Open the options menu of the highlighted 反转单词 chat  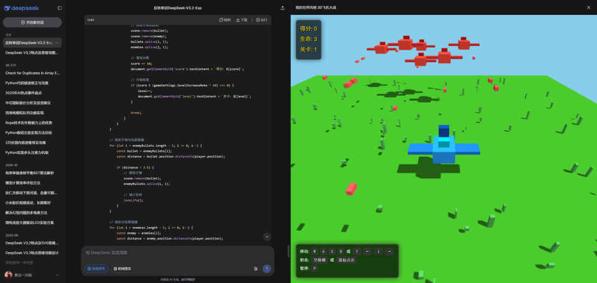[x=57, y=43]
